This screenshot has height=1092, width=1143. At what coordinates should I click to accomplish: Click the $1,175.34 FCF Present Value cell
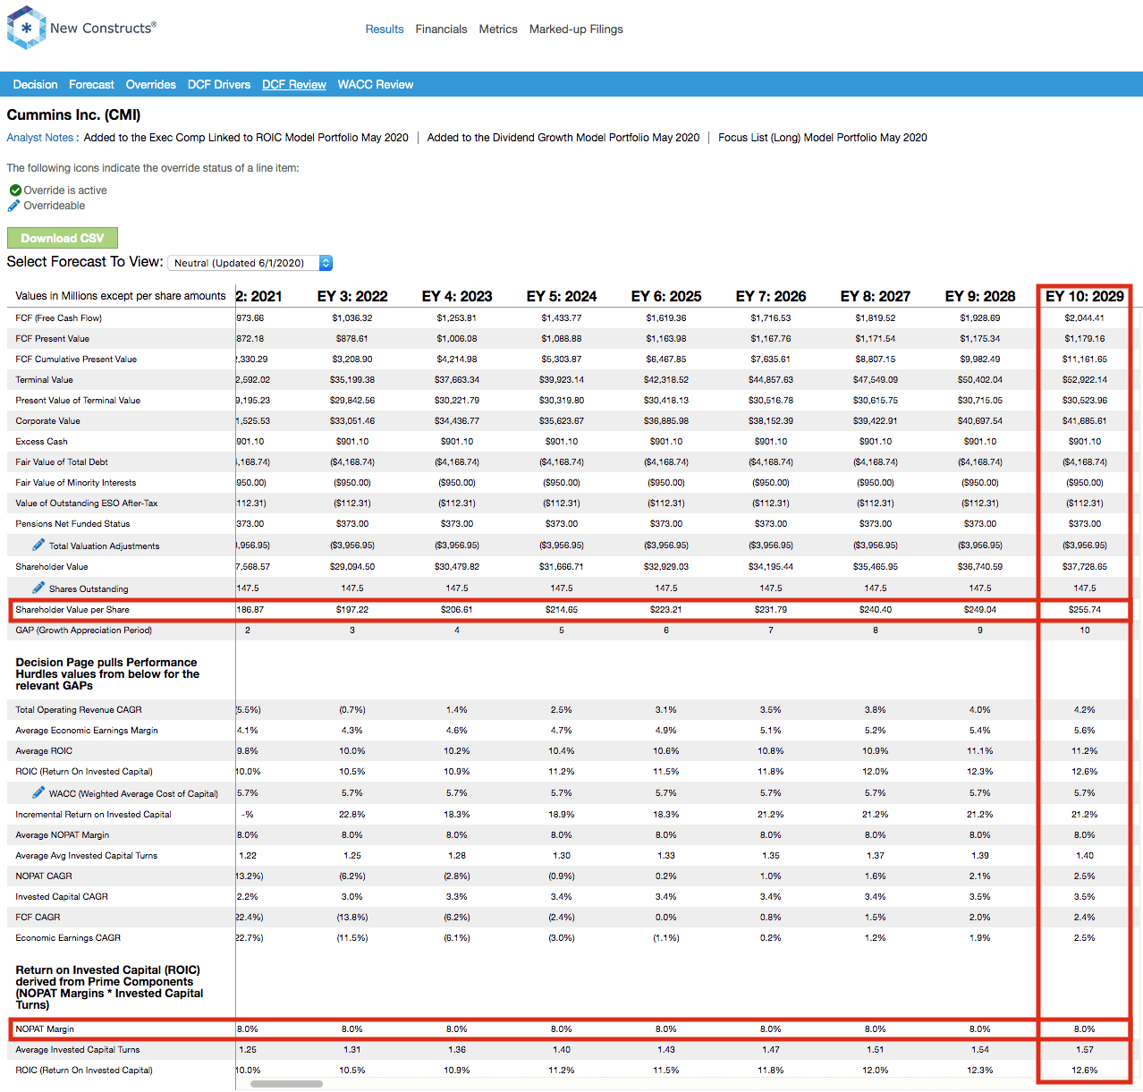(x=980, y=339)
